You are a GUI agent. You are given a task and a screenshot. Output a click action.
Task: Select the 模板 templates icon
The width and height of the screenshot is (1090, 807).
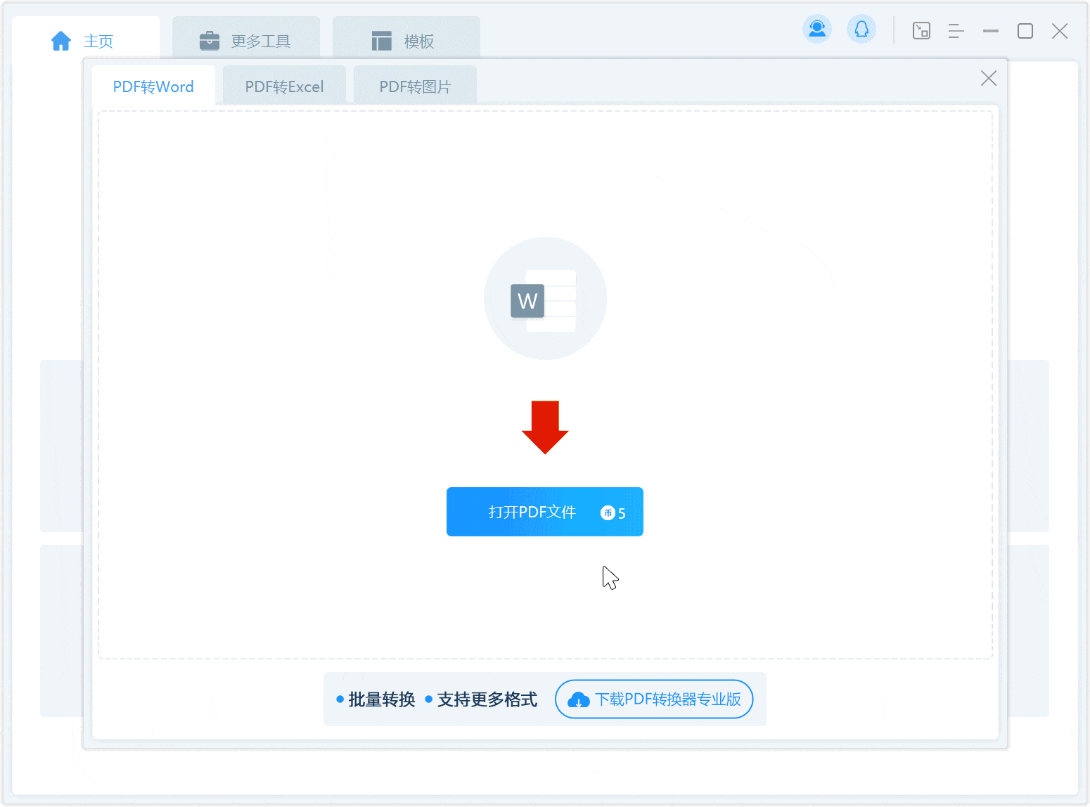(x=380, y=40)
